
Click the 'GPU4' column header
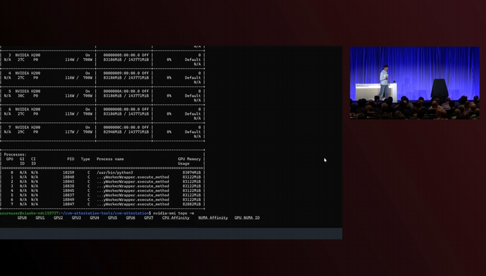click(94, 218)
